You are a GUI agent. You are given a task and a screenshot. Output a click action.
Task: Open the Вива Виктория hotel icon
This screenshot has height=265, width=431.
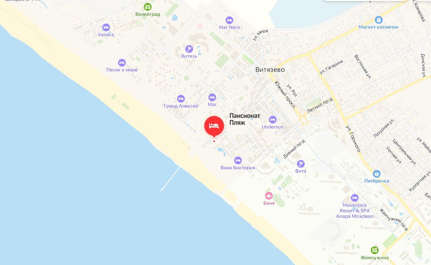pyautogui.click(x=238, y=160)
